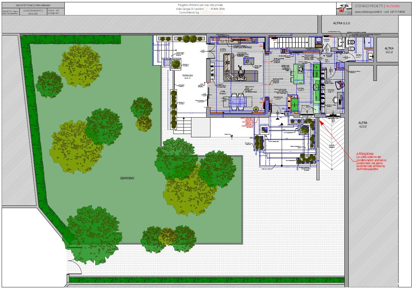Image resolution: width=413 pixels, height=289 pixels.
Task: Select the STEFANO PROIETTI Architetto heading
Action: click(378, 6)
